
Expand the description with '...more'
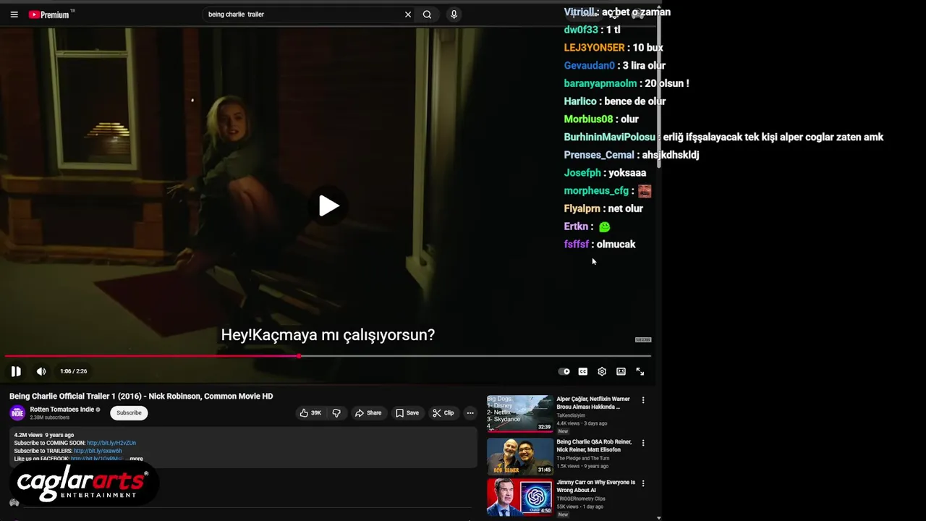[x=135, y=459]
